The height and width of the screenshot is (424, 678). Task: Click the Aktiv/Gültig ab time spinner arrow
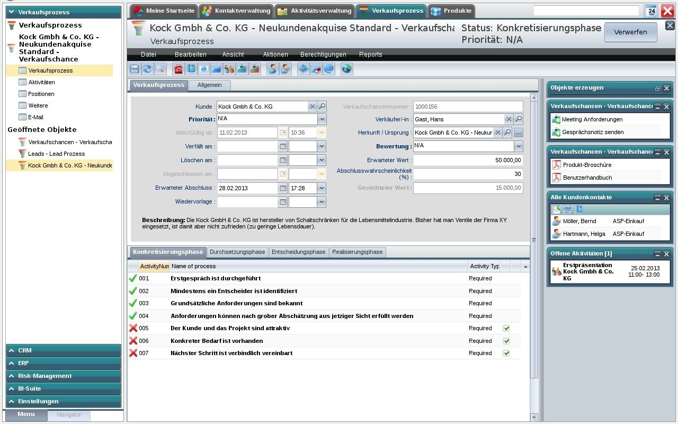[322, 132]
